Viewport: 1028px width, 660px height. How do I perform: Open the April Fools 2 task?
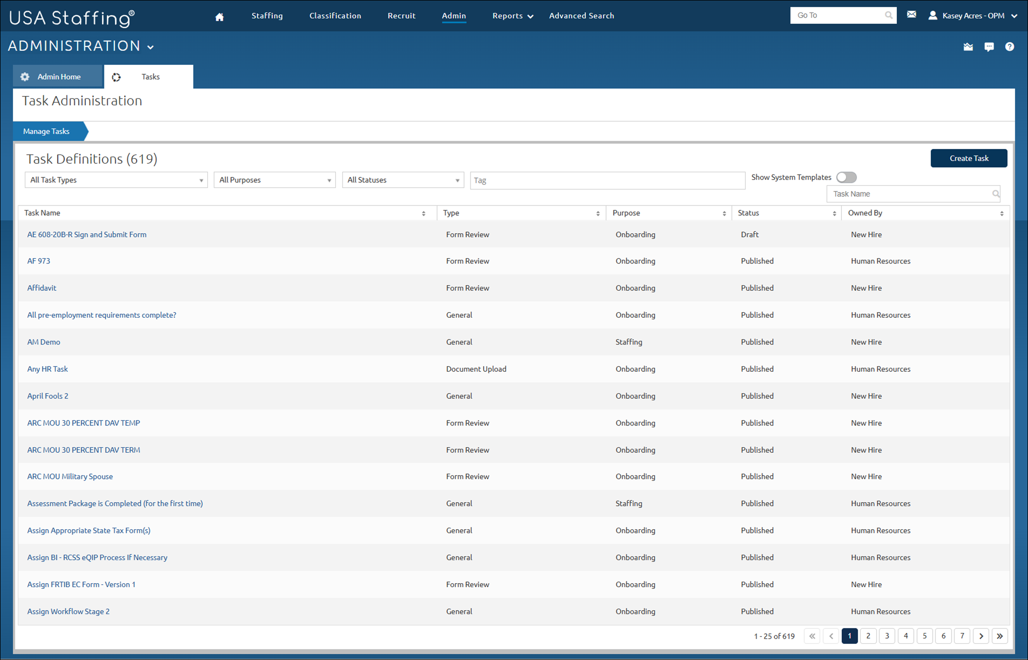click(x=48, y=396)
